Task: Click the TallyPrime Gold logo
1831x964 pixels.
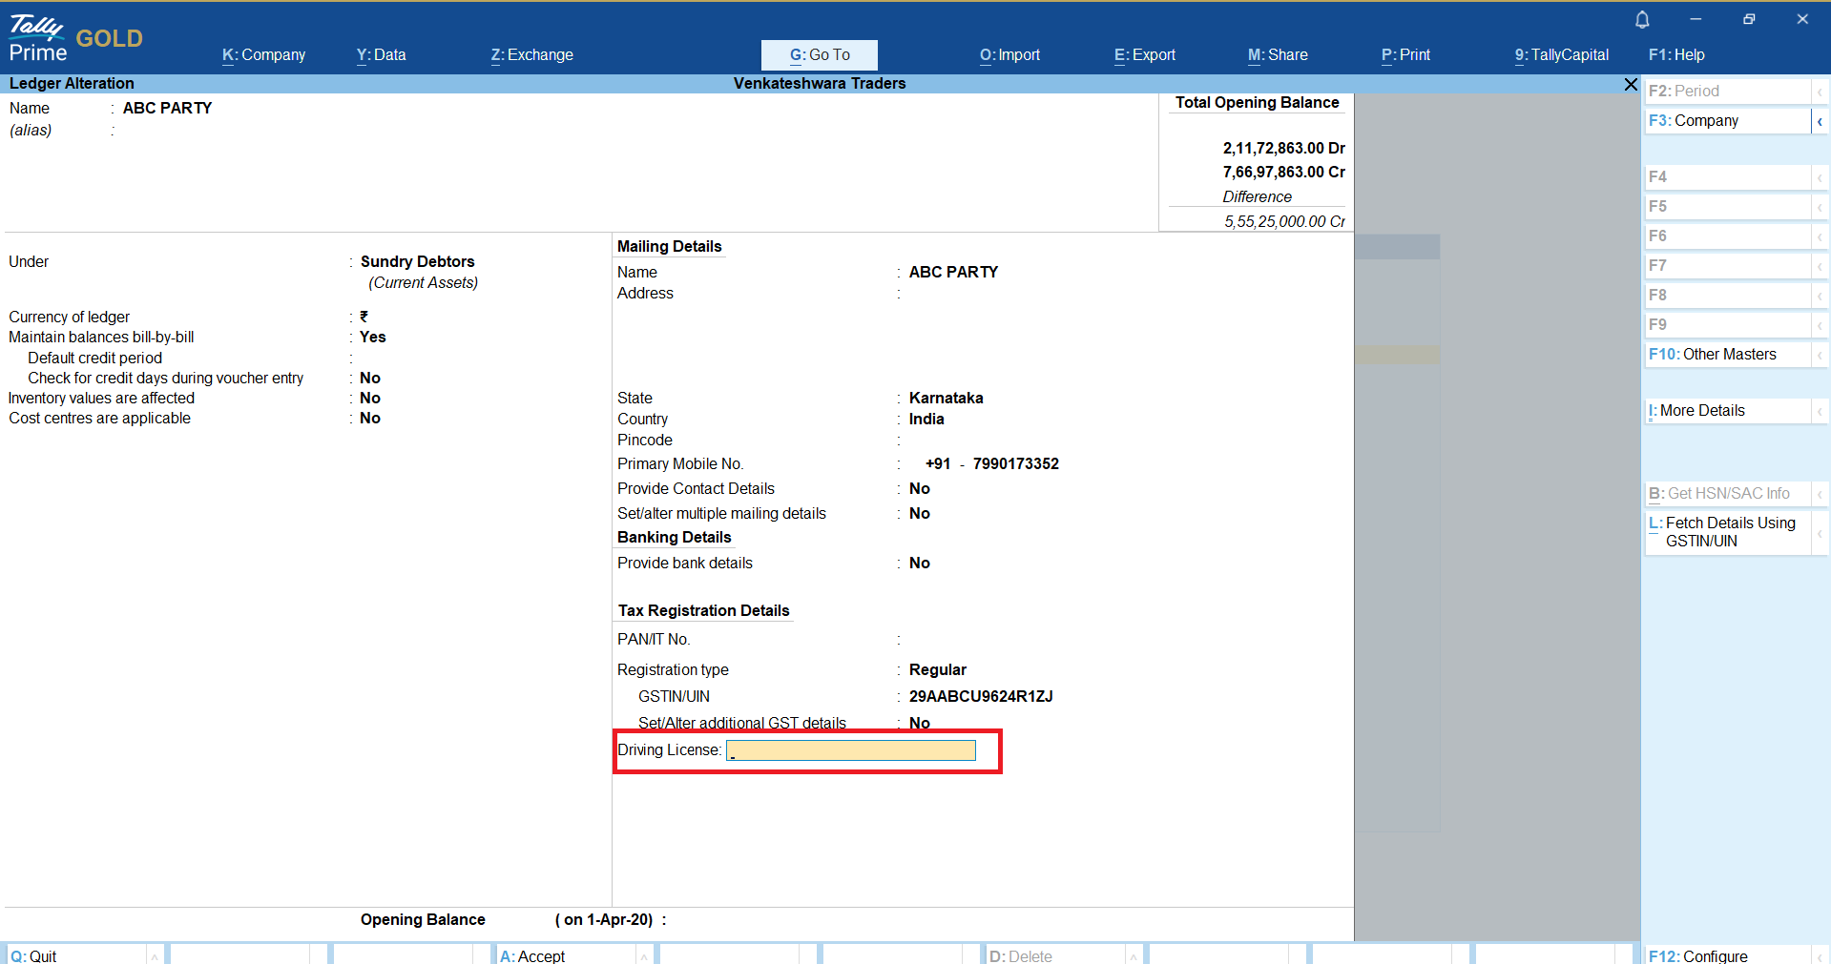Action: (x=75, y=39)
